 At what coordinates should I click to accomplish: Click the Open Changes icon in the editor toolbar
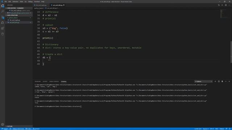(x=219, y=5)
